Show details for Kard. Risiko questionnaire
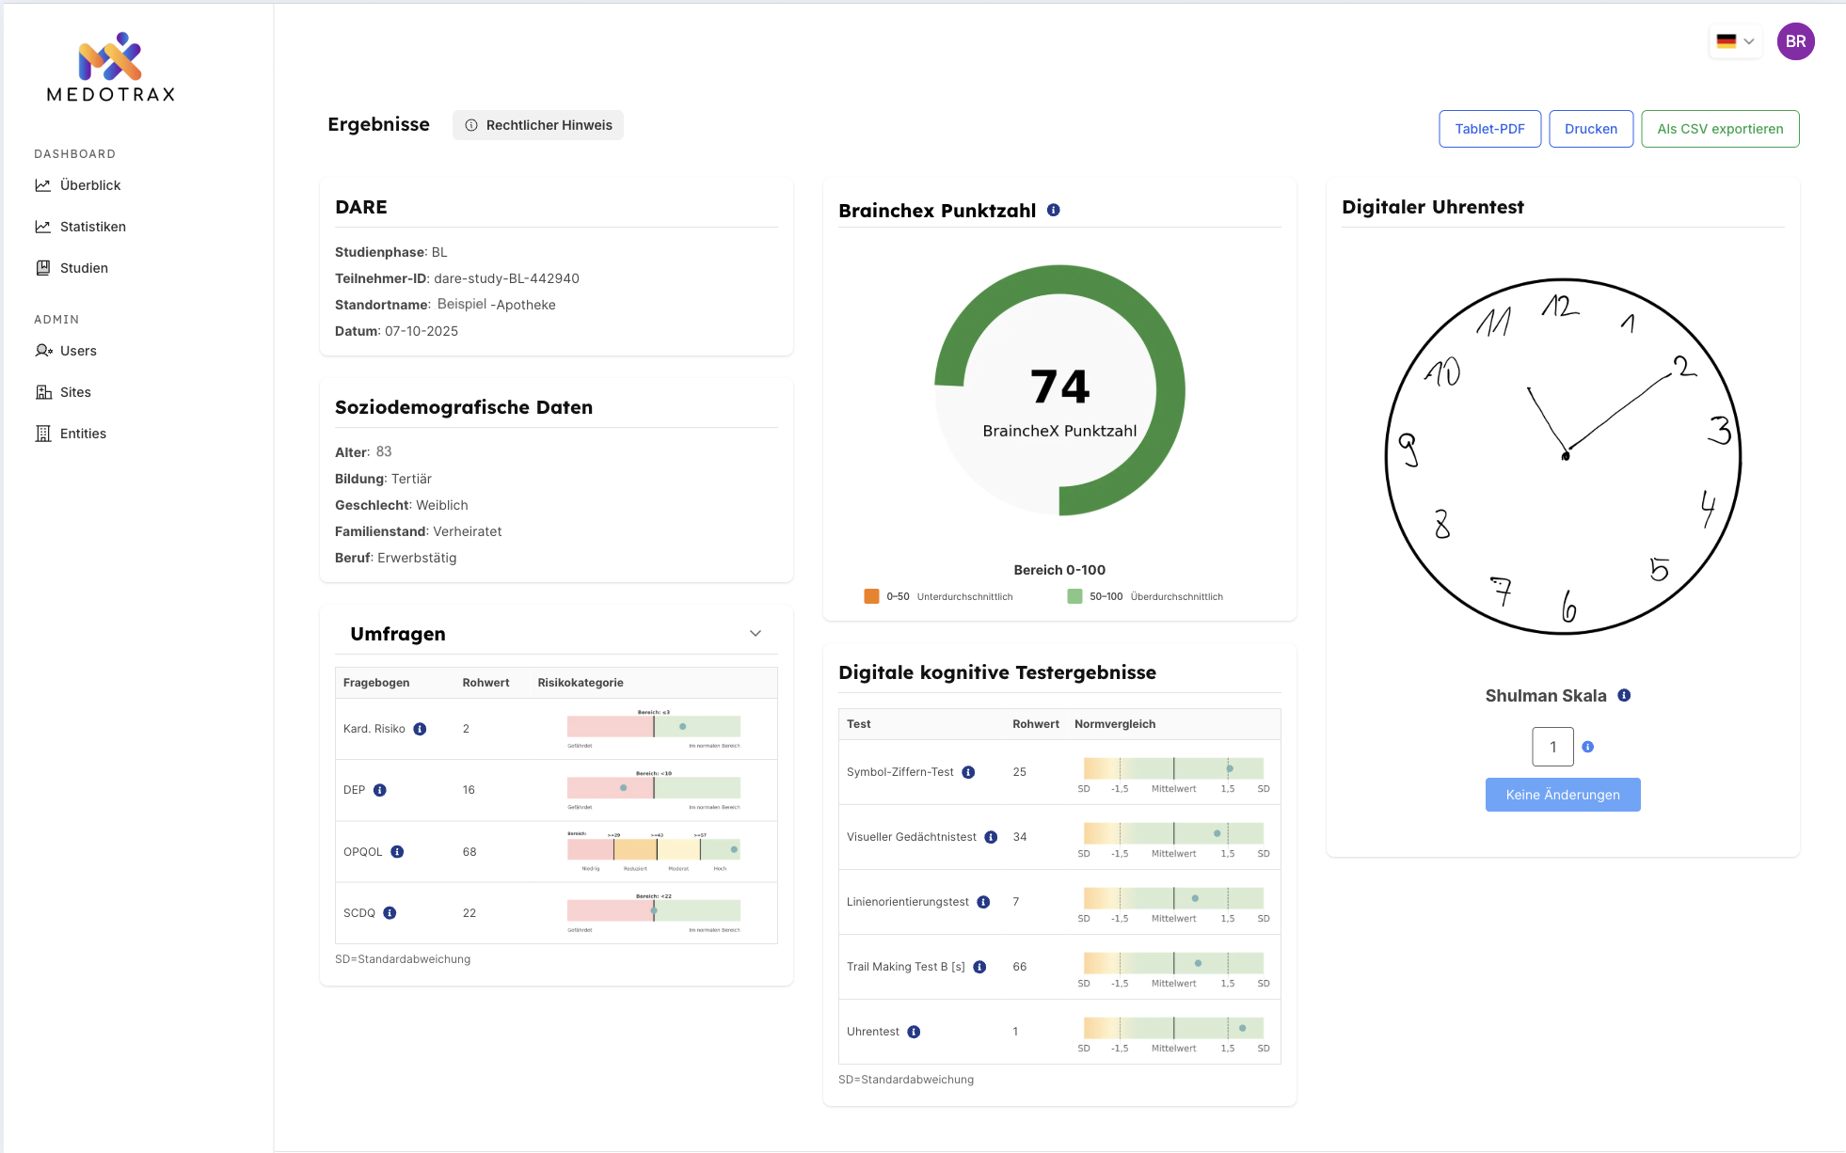The image size is (1846, 1153). tap(420, 728)
